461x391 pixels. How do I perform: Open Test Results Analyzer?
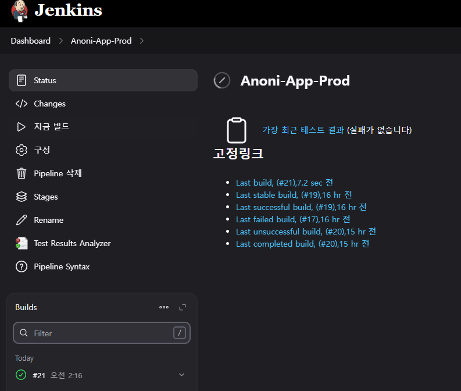103,243
